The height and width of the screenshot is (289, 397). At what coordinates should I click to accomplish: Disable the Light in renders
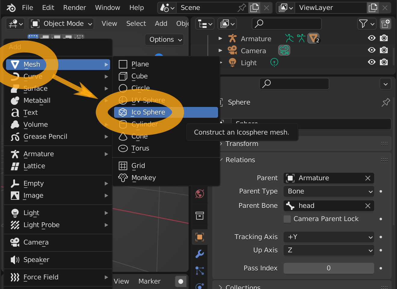coord(384,62)
